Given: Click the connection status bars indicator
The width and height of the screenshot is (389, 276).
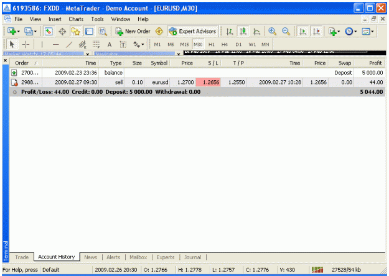Looking at the screenshot, I should (317, 270).
